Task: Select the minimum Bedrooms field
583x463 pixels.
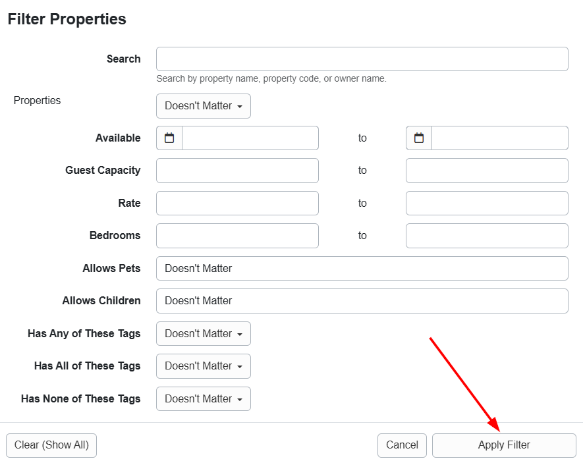Action: click(237, 236)
